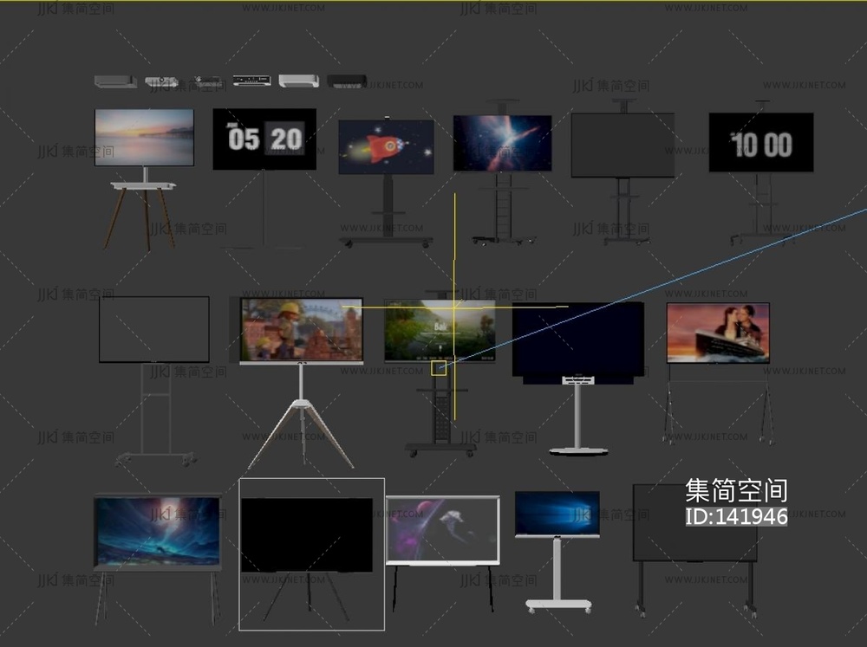
Task: Click the small yellow square gizmo handle
Action: pyautogui.click(x=440, y=368)
